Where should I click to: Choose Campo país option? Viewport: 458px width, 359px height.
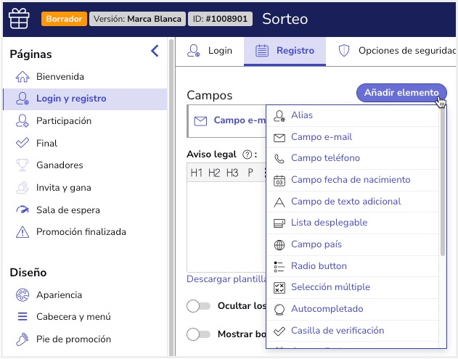pos(353,244)
